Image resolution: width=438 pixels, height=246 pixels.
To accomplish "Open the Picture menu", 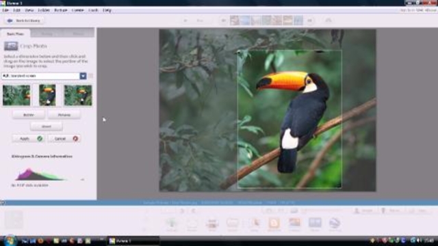I will point(61,10).
